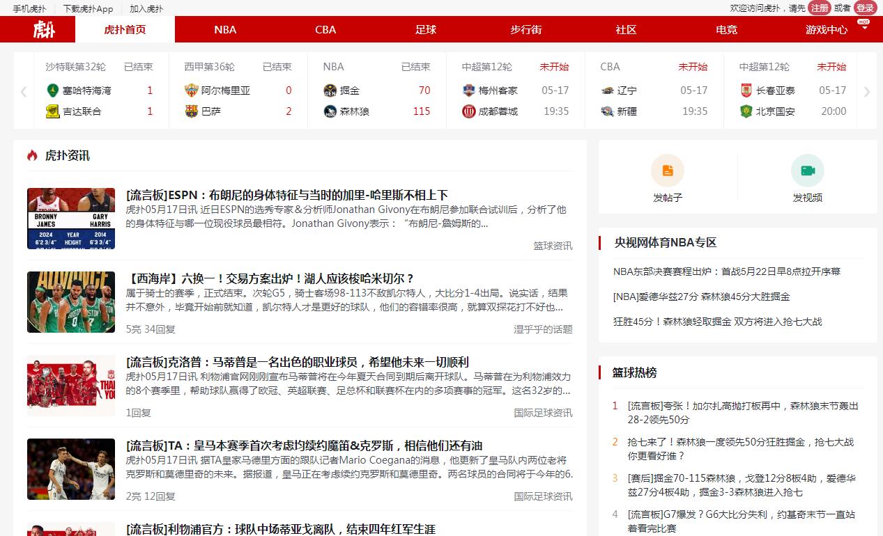Open the 社区 navigation item
Image resolution: width=883 pixels, height=536 pixels.
[627, 29]
